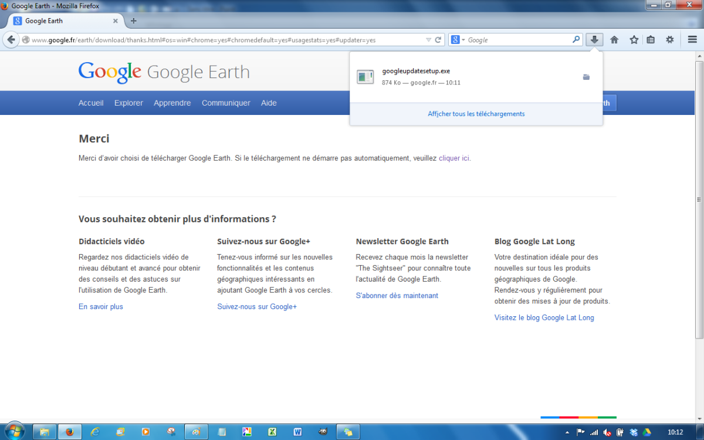
Task: Go to the Firefox Home page icon
Action: [614, 40]
